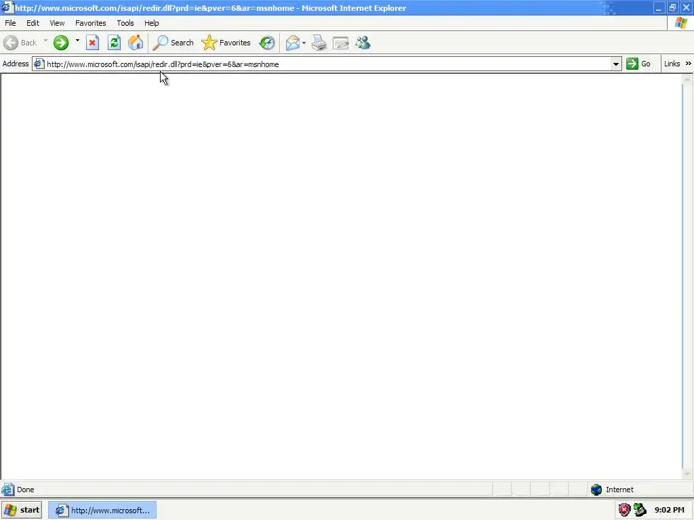Click the green Forward arrow button
Viewport: 694px width, 520px height.
click(x=61, y=43)
